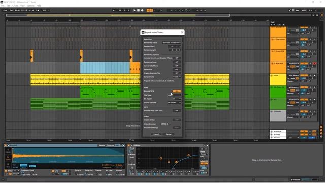The image size is (325, 183).
Task: Open Dither Options dropdown
Action: (174, 102)
